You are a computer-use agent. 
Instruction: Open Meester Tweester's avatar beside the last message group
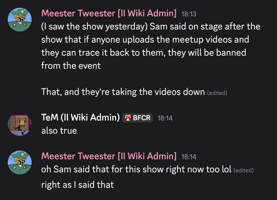pyautogui.click(x=20, y=162)
